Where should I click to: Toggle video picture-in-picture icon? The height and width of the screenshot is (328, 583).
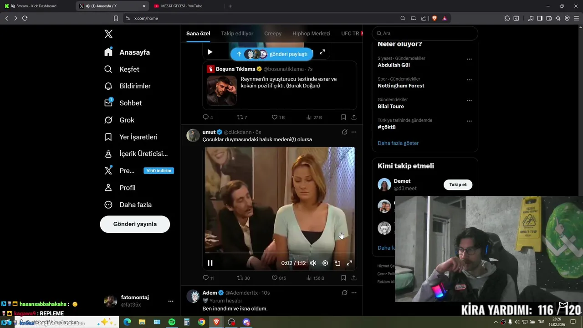tap(338, 263)
